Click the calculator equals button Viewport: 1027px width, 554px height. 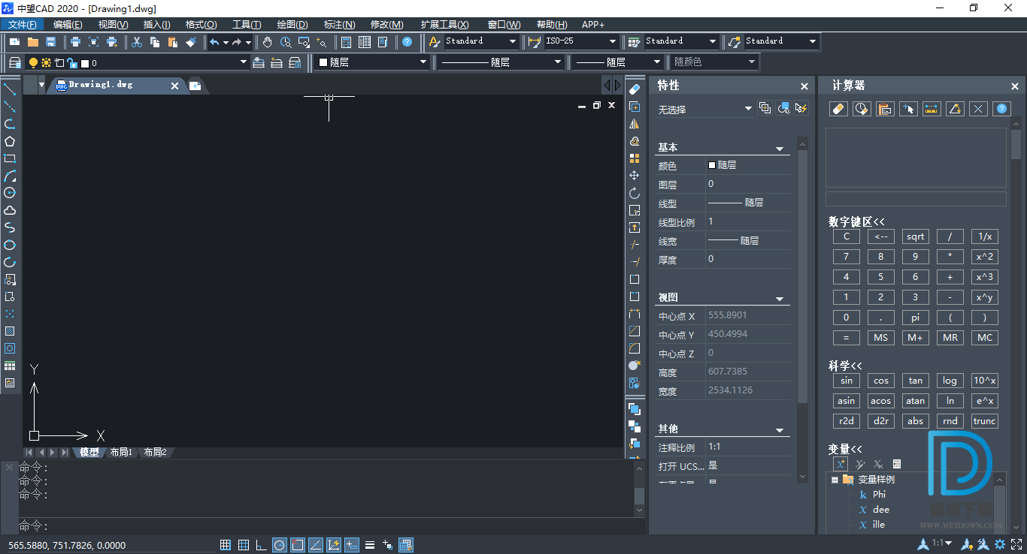(846, 338)
